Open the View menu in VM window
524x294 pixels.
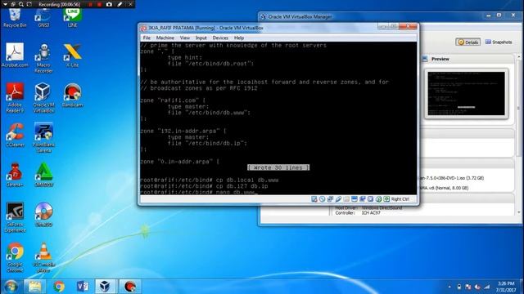tap(184, 38)
